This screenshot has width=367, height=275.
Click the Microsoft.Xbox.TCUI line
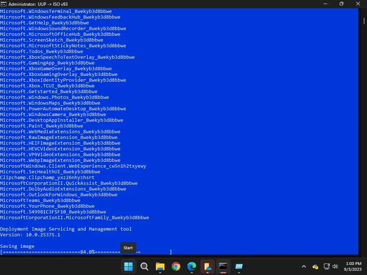click(47, 86)
